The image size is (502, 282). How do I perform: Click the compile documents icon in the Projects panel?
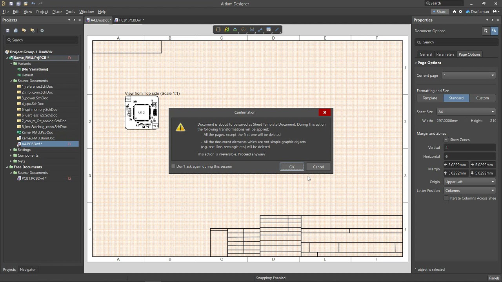[x=16, y=31]
